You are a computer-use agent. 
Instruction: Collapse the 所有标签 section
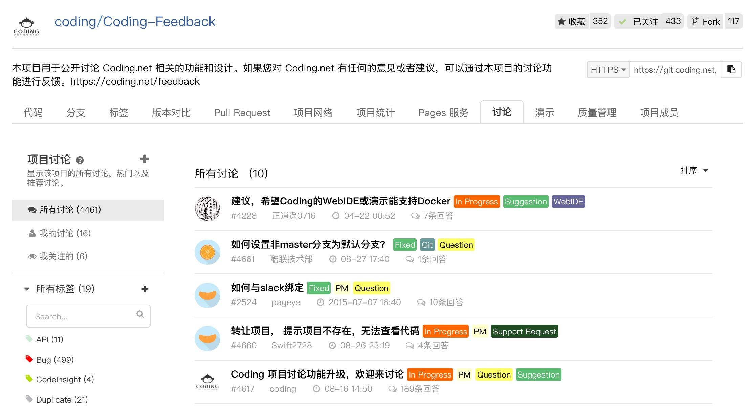point(27,289)
